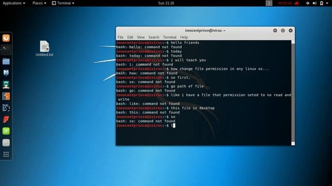Close the terminal window
This screenshot has width=332, height=186.
pyautogui.click(x=290, y=30)
